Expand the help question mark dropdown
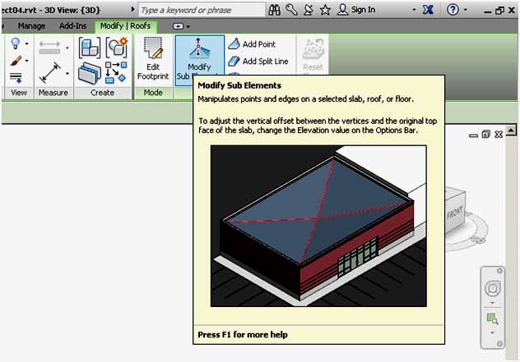Image resolution: width=520 pixels, height=362 pixels. click(x=467, y=10)
